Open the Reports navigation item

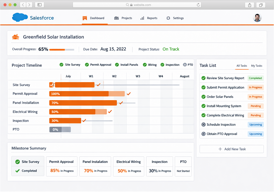pyautogui.click(x=149, y=18)
